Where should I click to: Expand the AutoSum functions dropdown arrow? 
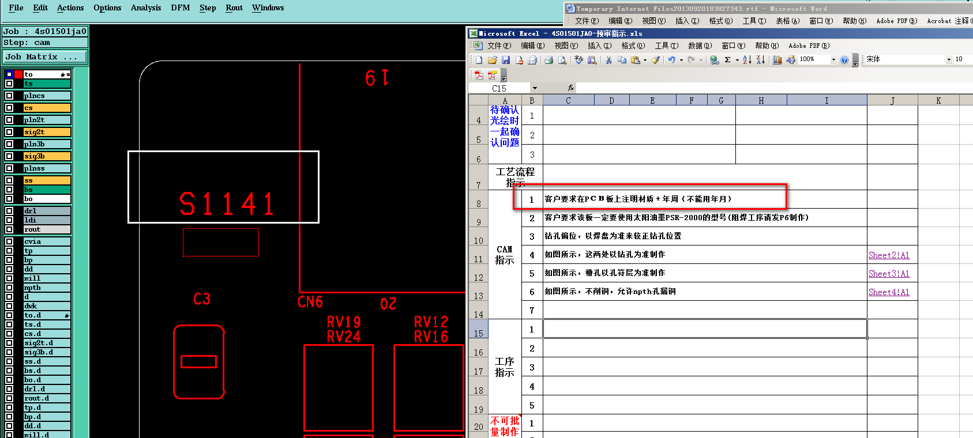tap(737, 60)
